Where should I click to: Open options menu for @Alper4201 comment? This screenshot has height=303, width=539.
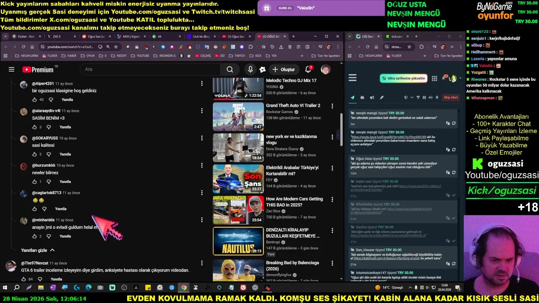pos(202,83)
